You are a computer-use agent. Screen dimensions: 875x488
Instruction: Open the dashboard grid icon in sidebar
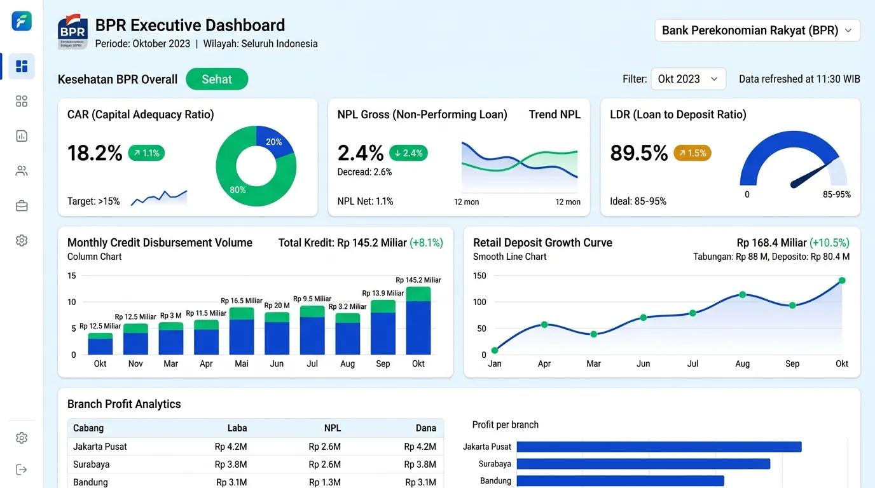tap(22, 66)
